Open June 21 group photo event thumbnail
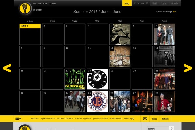The width and height of the screenshot is (195, 130). pos(165,79)
